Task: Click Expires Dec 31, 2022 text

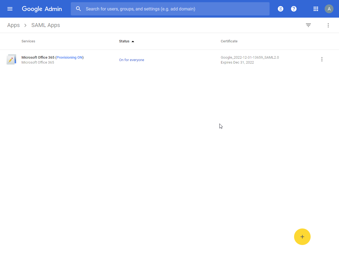Action: 237,62
